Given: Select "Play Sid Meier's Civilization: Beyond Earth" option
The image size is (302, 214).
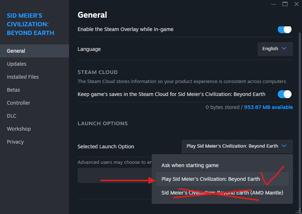Looking at the screenshot, I should [x=211, y=179].
